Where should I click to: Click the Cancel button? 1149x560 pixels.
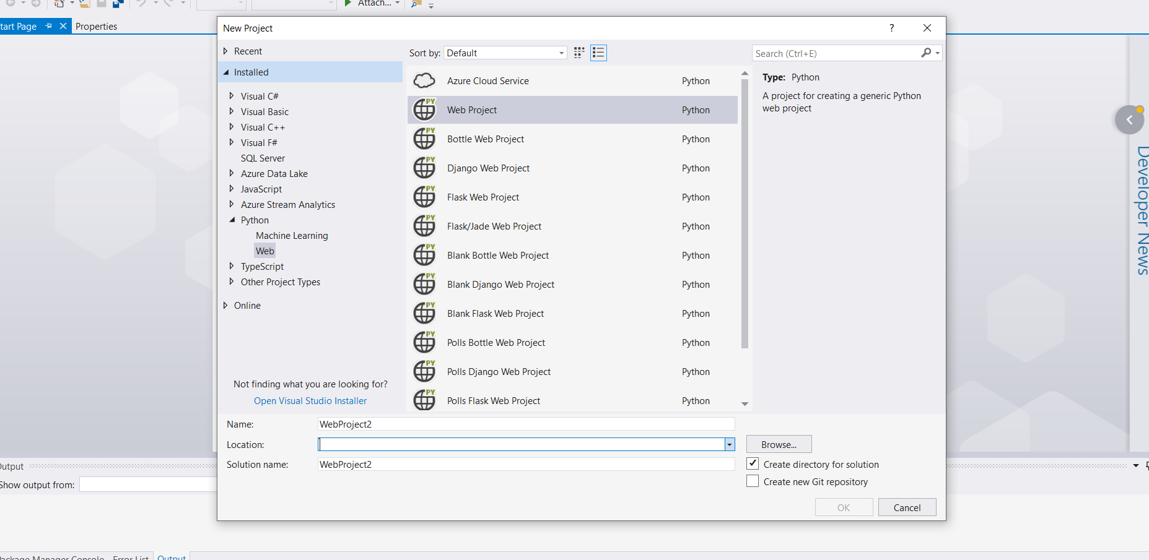coord(907,507)
